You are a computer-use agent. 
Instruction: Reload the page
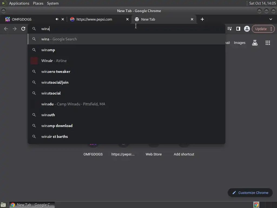(x=23, y=29)
